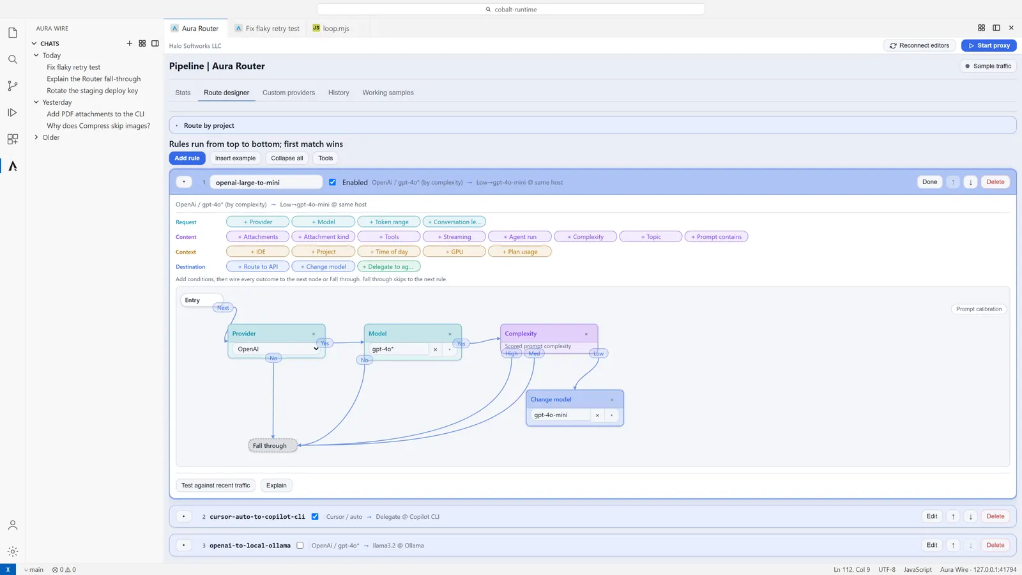Open the Manage settings gear icon
The height and width of the screenshot is (575, 1022).
coord(12,551)
